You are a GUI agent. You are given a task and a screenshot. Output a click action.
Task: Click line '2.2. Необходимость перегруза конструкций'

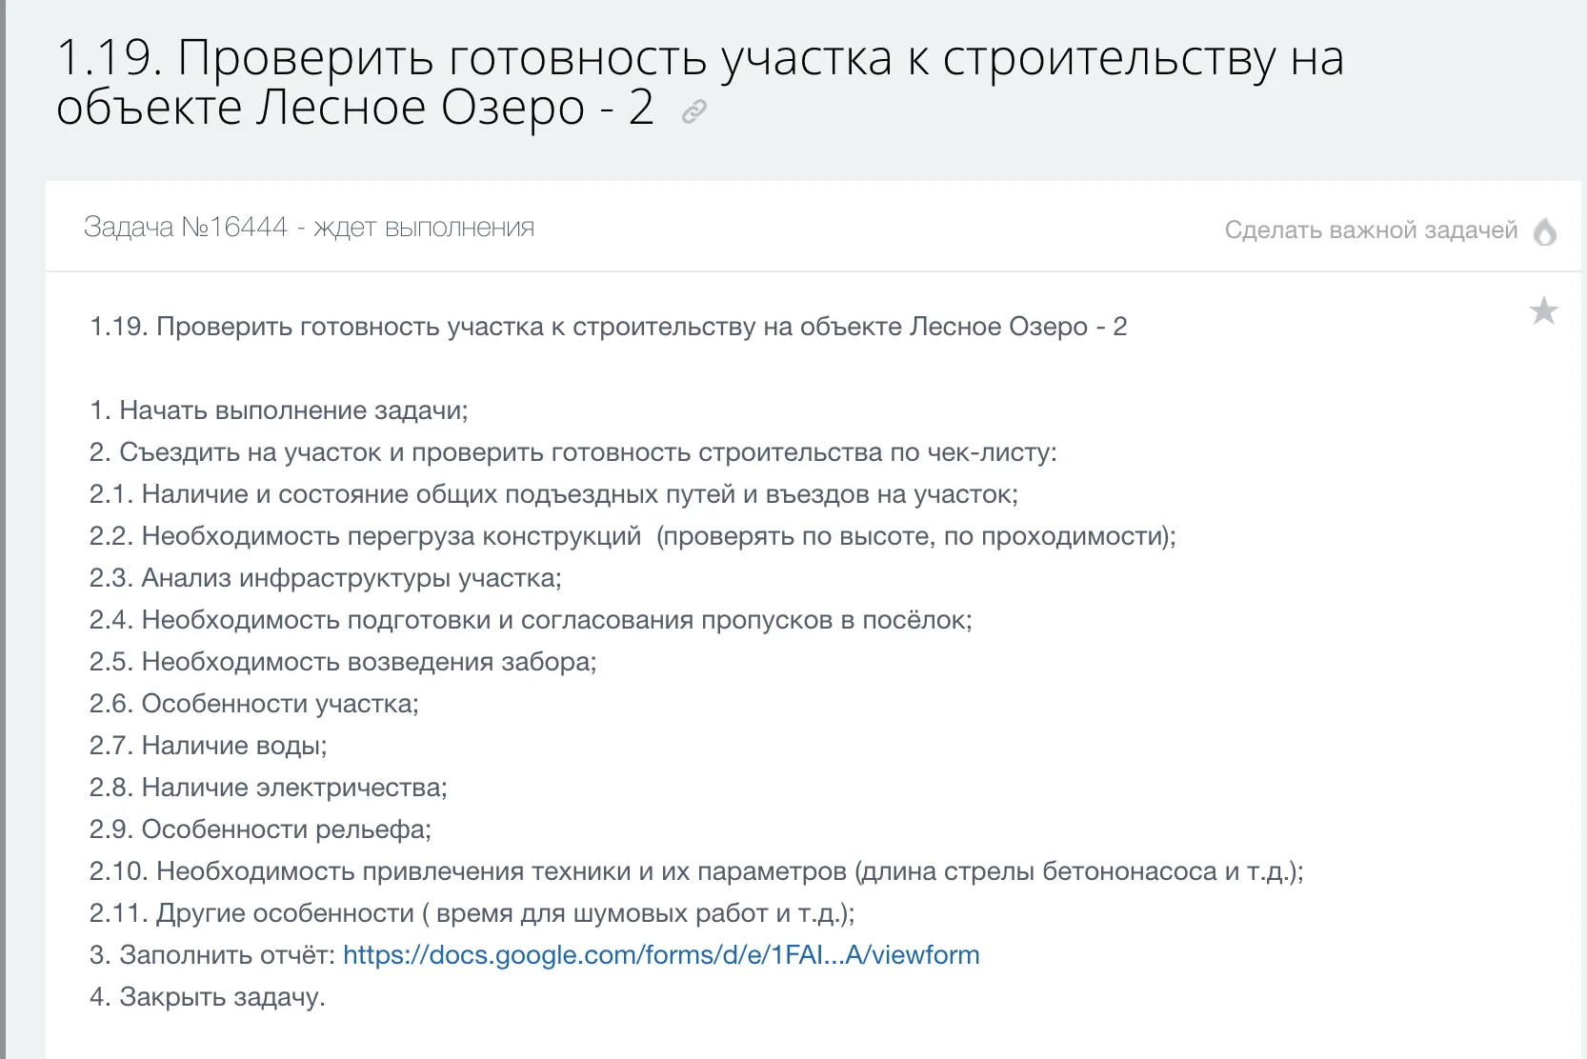tap(633, 536)
